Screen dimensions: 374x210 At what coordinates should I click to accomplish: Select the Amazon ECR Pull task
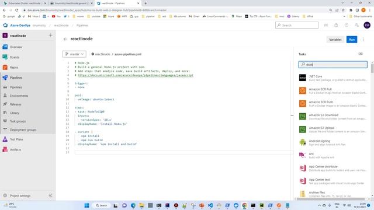pyautogui.click(x=333, y=91)
